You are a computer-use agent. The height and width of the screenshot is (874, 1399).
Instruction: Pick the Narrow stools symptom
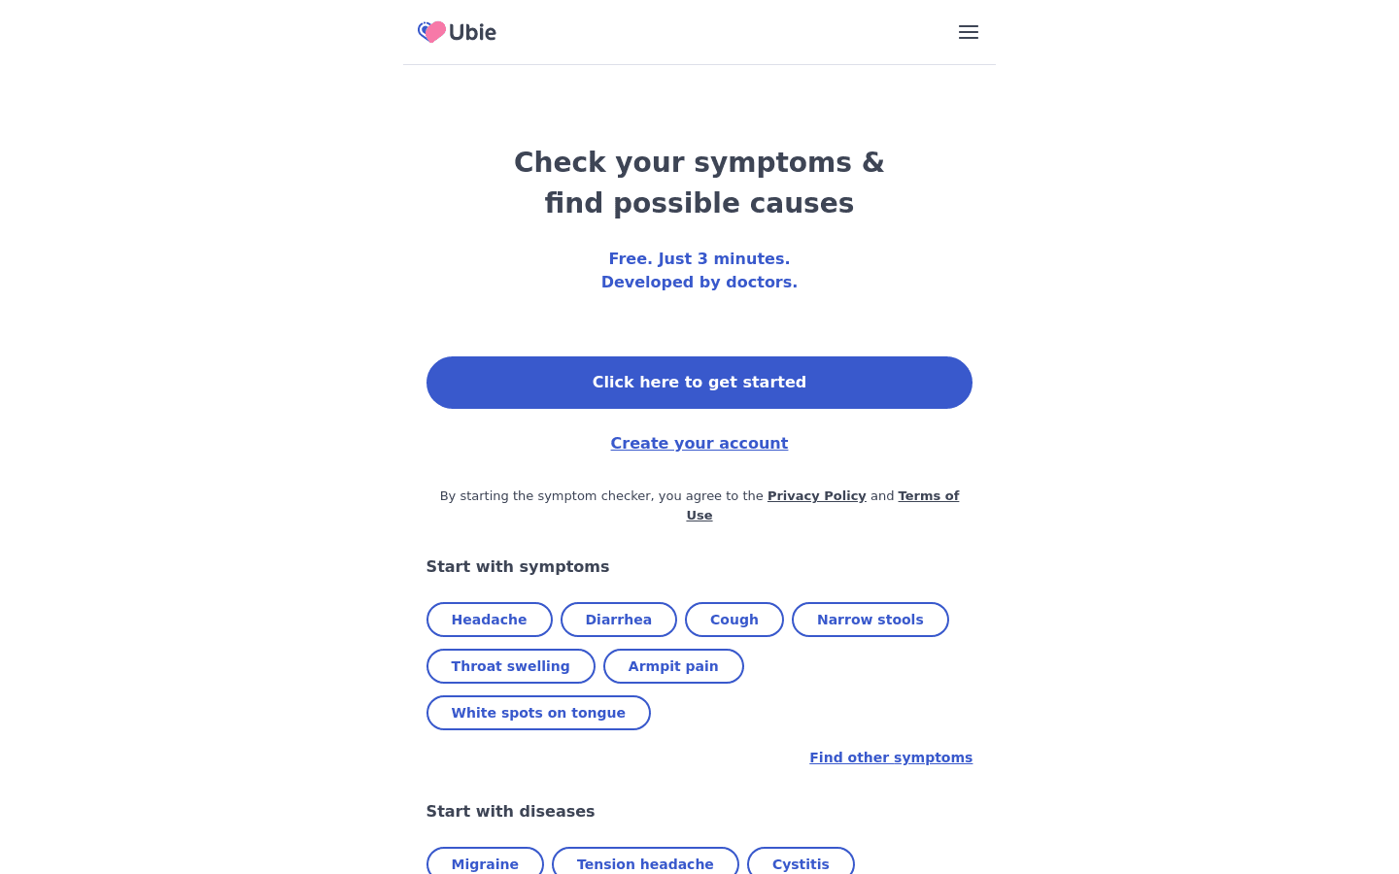[x=870, y=620]
